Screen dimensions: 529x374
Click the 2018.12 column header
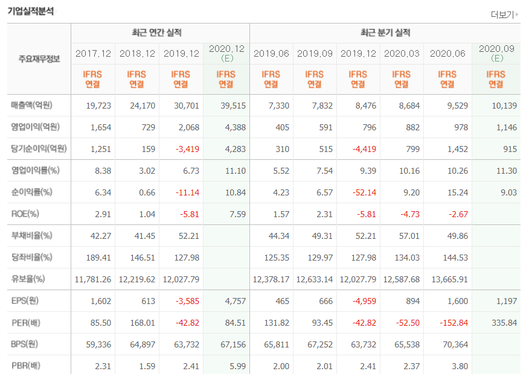click(137, 54)
